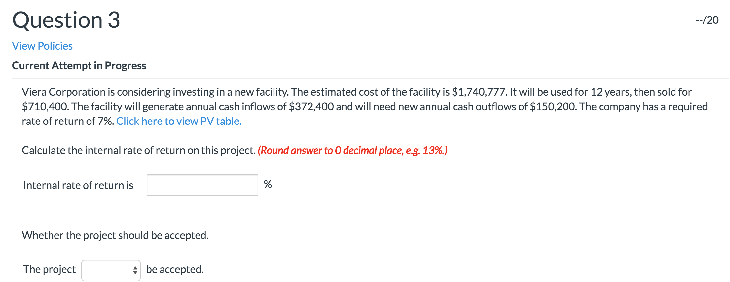Click the percent sign beside the answer field

click(x=268, y=184)
